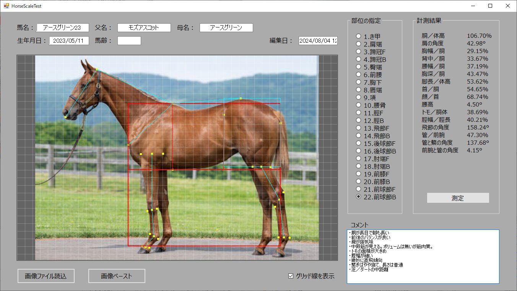Select the 編集日 date field
Screen dimensions: 517x291
318,41
